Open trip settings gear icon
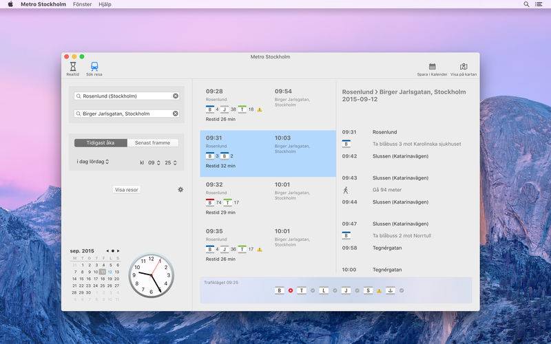551x344 pixels. [x=180, y=190]
